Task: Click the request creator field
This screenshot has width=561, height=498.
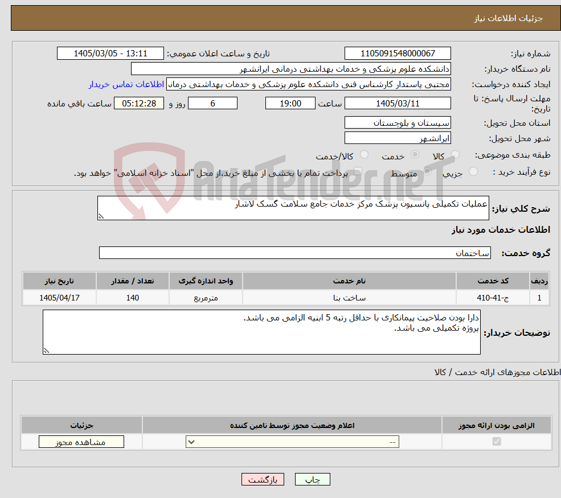Action: click(308, 84)
